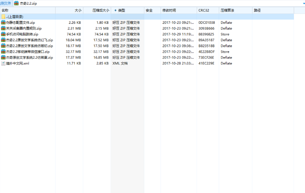Sort by the 路径 column header
The width and height of the screenshot is (305, 193).
273,10
